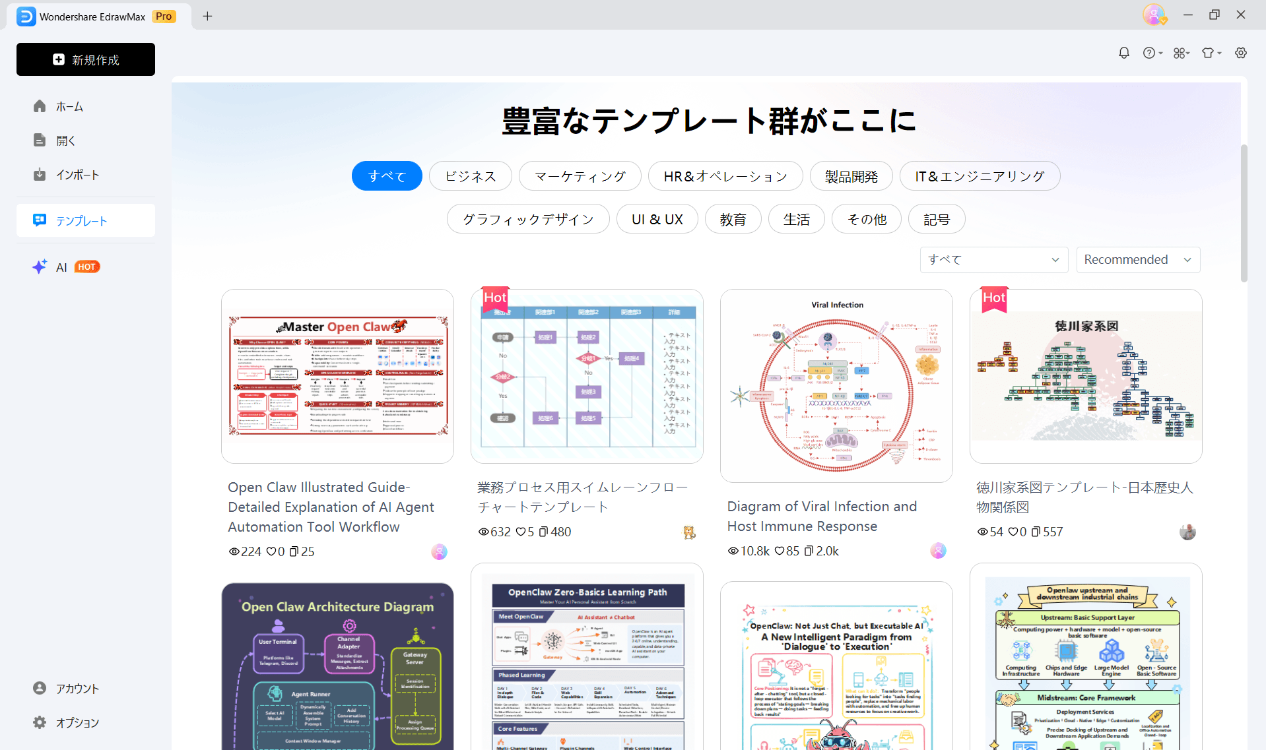Select the IT＆エンジニアリング category
The image size is (1266, 750).
[978, 175]
